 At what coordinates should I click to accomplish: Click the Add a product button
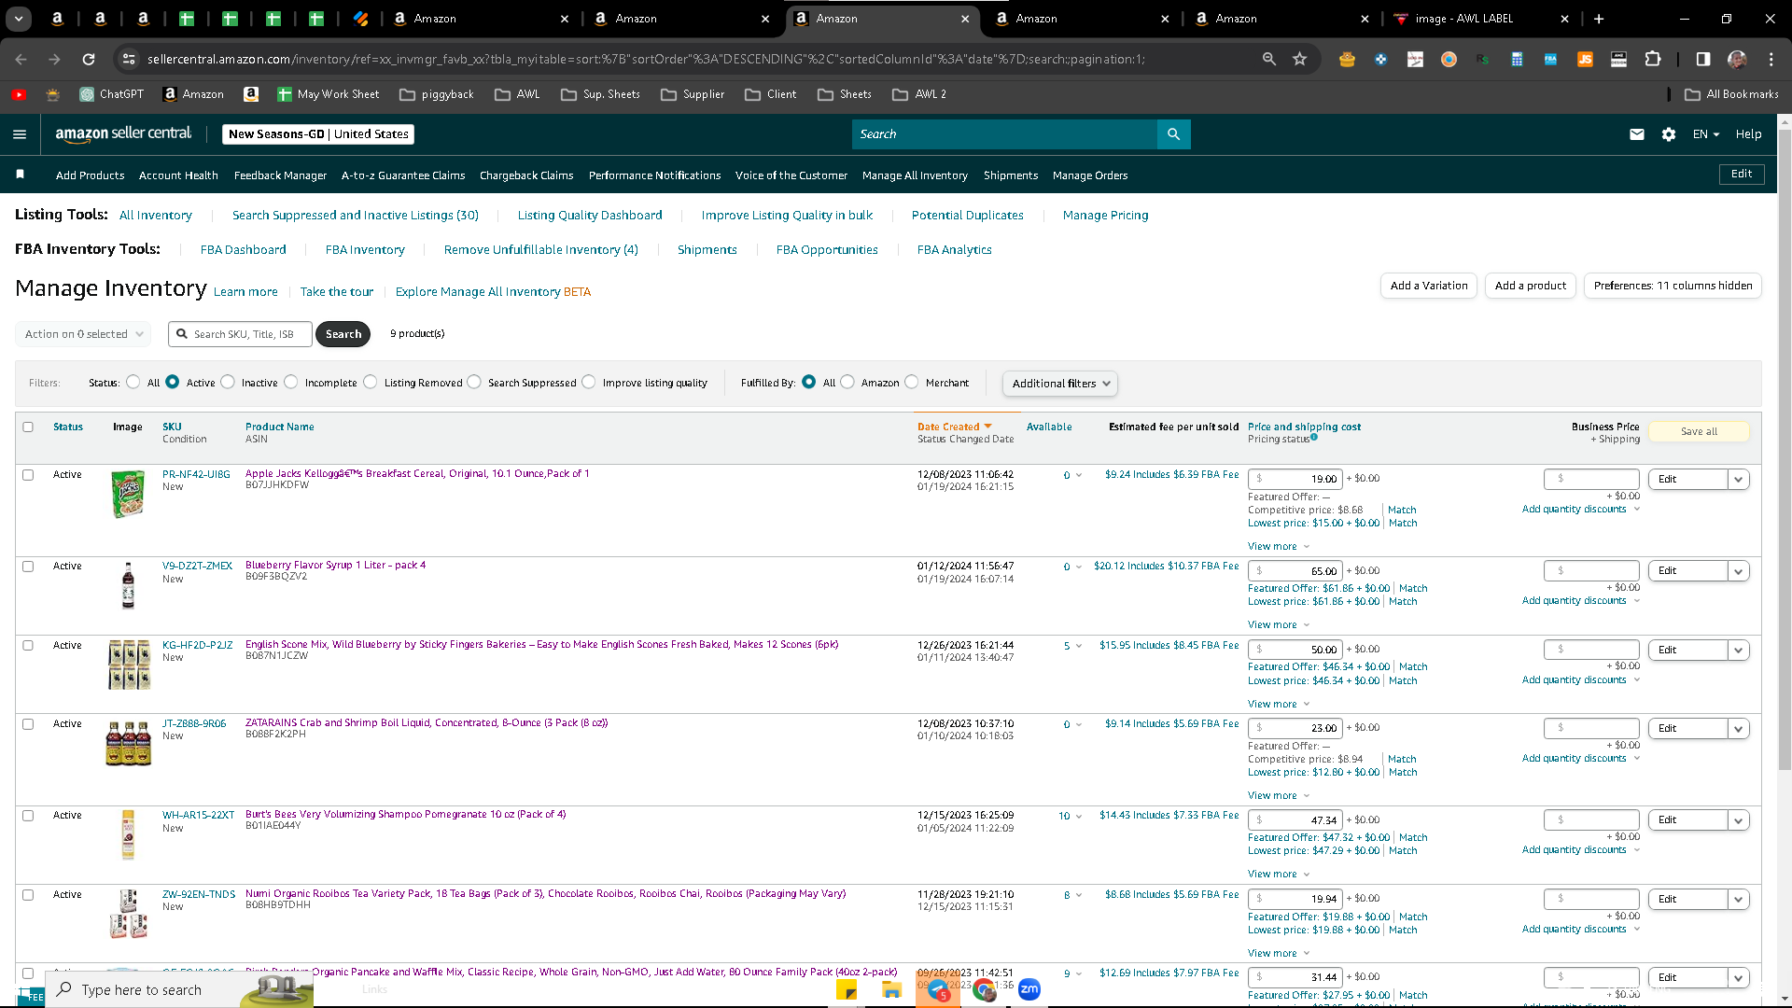1530,286
